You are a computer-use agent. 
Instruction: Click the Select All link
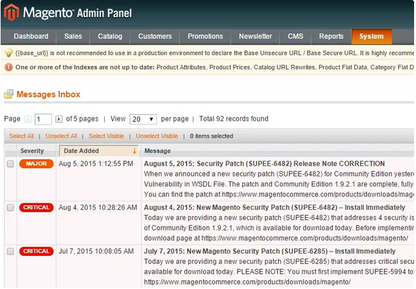pos(22,136)
